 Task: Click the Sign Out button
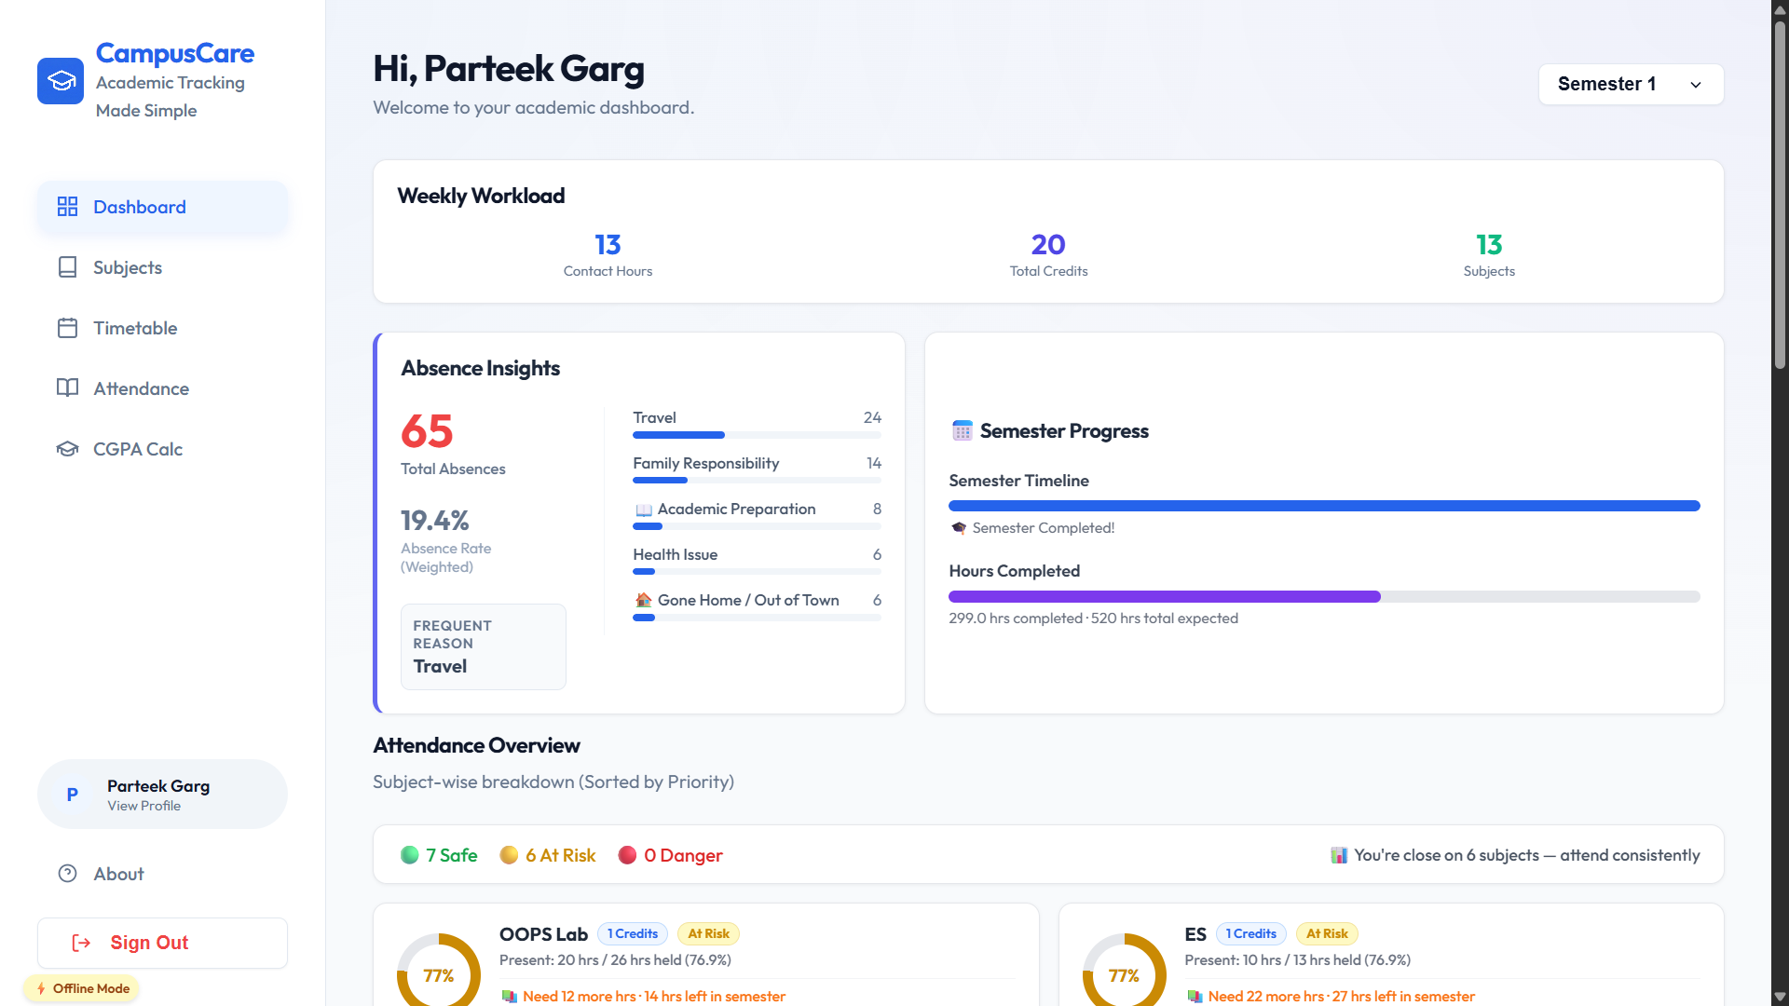[162, 943]
